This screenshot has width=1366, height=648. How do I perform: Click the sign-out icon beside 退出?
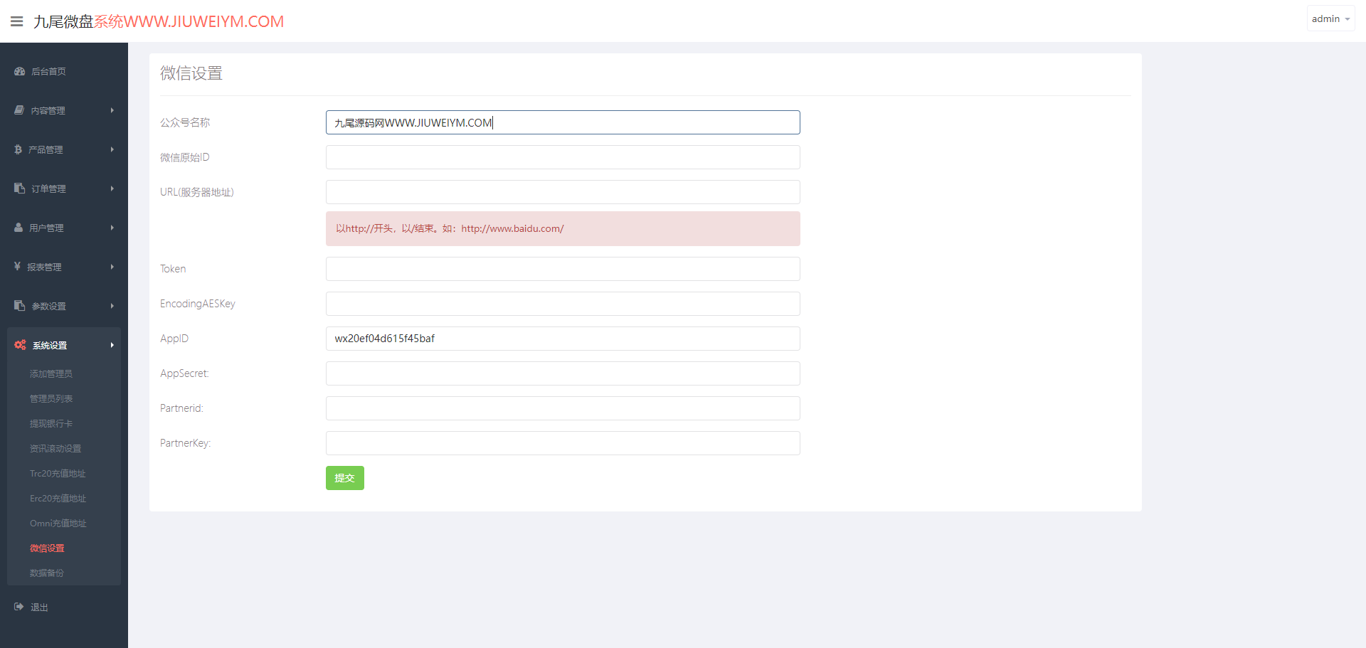point(19,607)
